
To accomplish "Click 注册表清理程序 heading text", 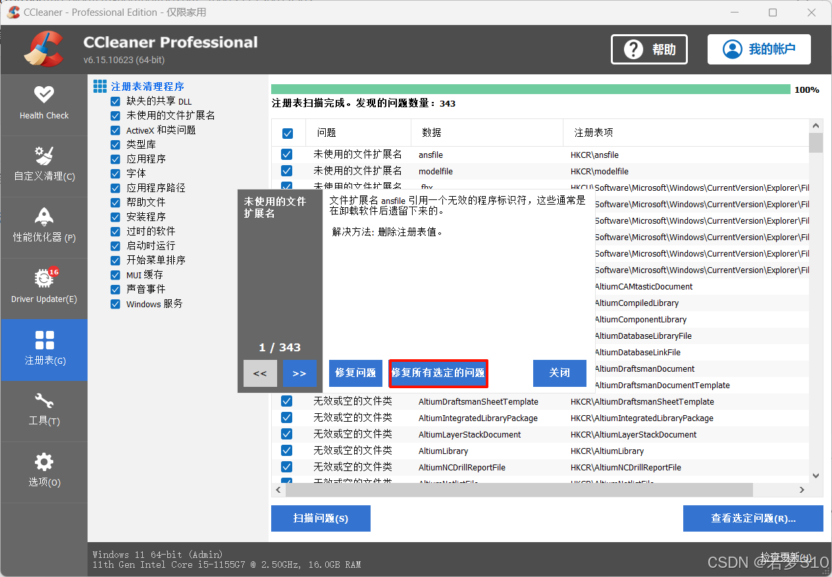I will tap(147, 86).
